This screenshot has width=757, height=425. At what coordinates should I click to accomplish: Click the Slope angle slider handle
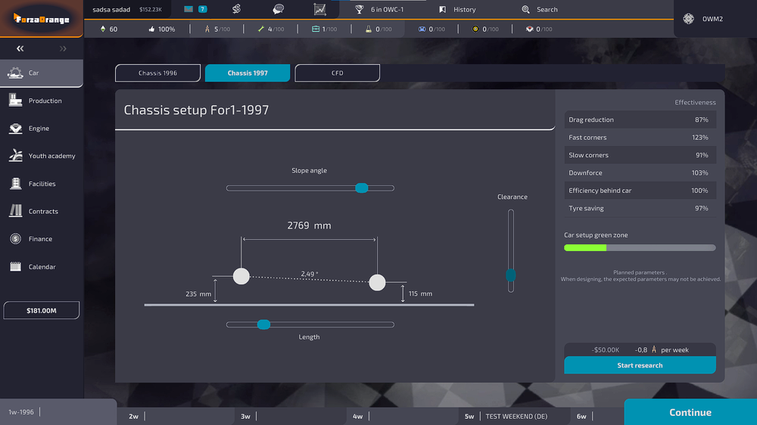(362, 188)
